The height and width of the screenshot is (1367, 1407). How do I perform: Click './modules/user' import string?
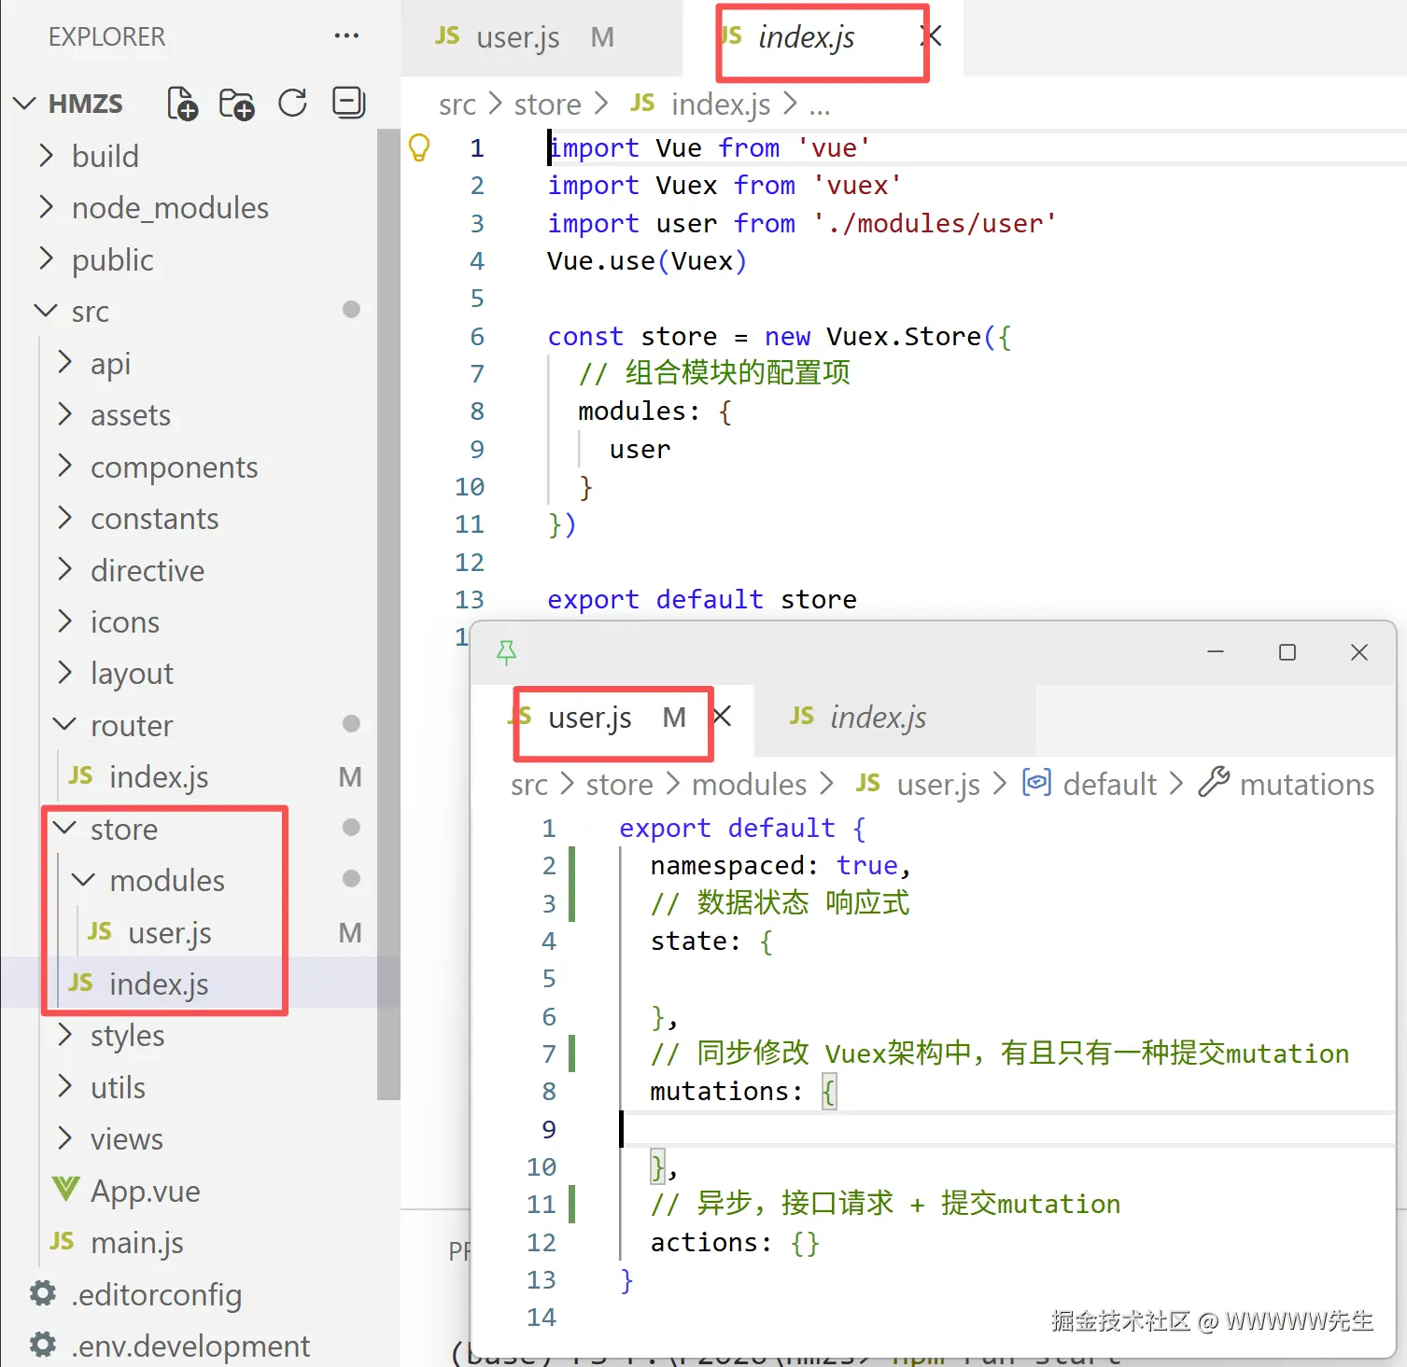click(x=935, y=223)
